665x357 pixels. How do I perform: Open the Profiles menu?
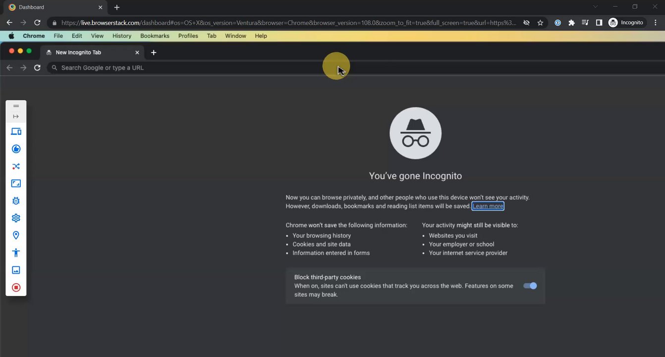[x=188, y=36]
